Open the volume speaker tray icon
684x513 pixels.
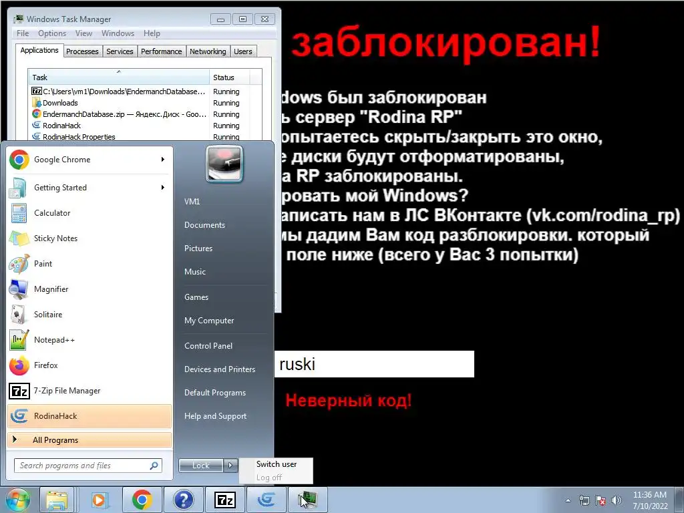(617, 500)
